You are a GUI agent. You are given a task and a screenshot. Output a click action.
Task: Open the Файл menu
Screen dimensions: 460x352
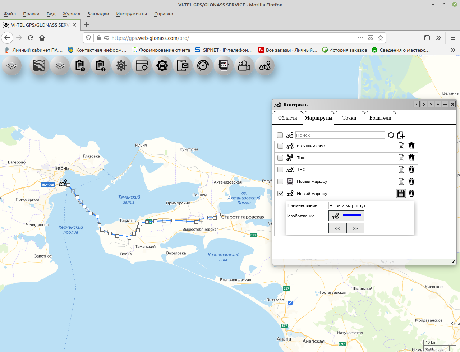(x=10, y=14)
